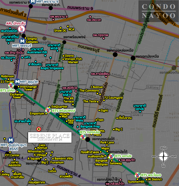Click the black Ekkamai Nuea intersection dot
The image size is (179, 186).
133,58
